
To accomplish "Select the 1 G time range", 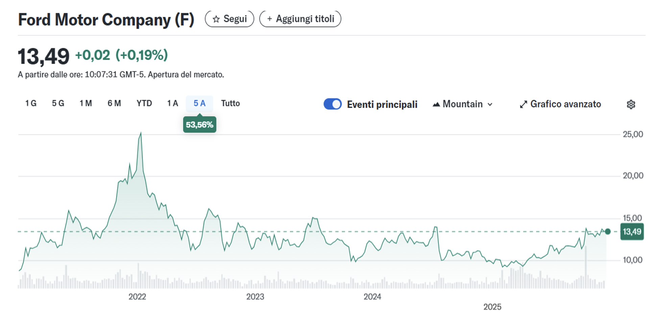I will [x=31, y=103].
